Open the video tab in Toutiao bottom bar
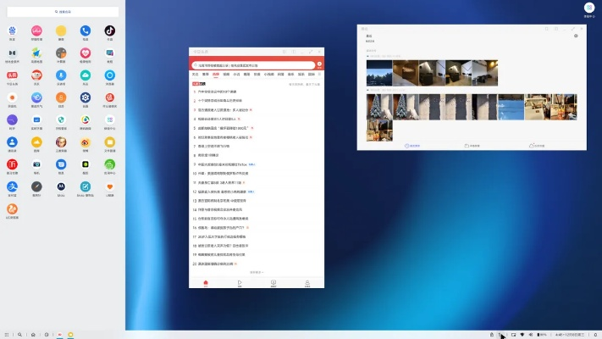Image resolution: width=602 pixels, height=339 pixels. (x=240, y=282)
